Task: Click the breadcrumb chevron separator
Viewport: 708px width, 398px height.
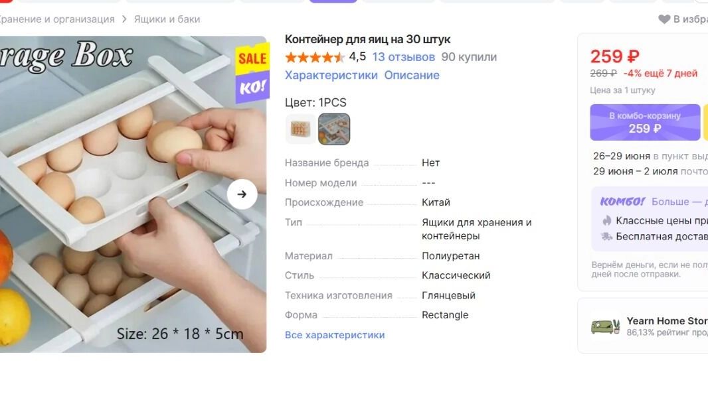Action: (x=124, y=19)
